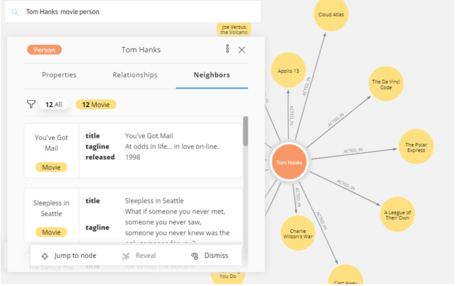Click the Jump to node crosshair icon

[45, 256]
